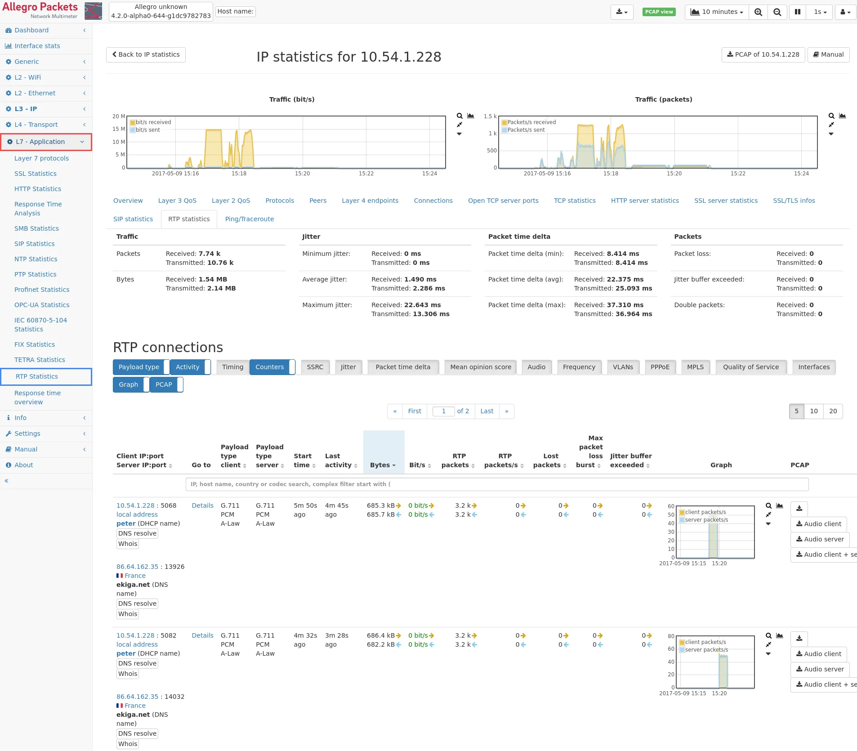The image size is (857, 751).
Task: Click the zoom out magnifier icon in top toolbar
Action: (777, 12)
